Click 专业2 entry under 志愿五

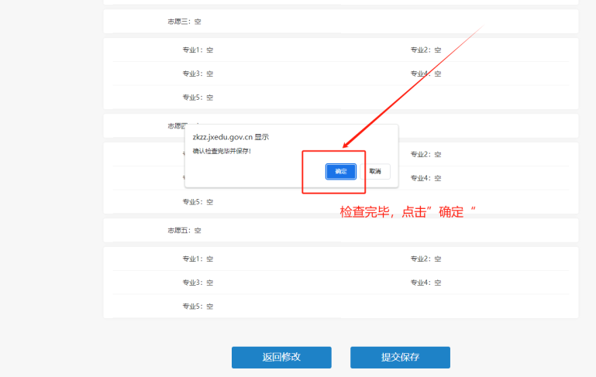coord(425,259)
